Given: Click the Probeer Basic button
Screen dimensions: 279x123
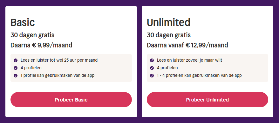Looking at the screenshot, I should click(x=71, y=100).
